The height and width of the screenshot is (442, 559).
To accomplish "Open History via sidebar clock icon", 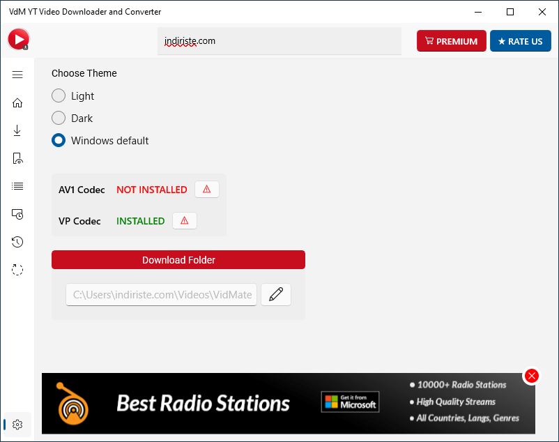I will pos(17,242).
